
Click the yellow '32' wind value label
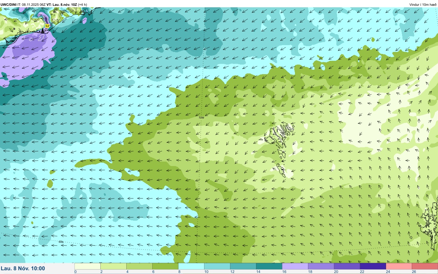(x=47, y=26)
